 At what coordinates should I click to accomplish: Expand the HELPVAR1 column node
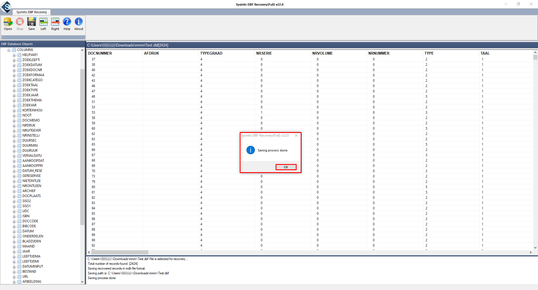pos(15,55)
